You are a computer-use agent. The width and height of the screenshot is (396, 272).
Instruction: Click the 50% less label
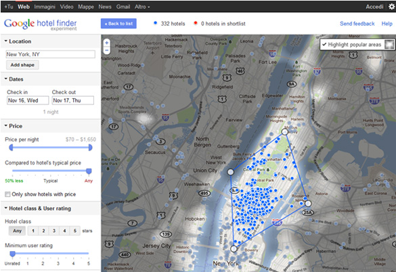coord(14,181)
